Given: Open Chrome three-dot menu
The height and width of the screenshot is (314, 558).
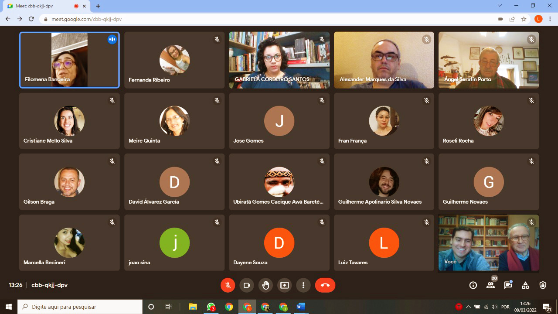Looking at the screenshot, I should [x=551, y=19].
